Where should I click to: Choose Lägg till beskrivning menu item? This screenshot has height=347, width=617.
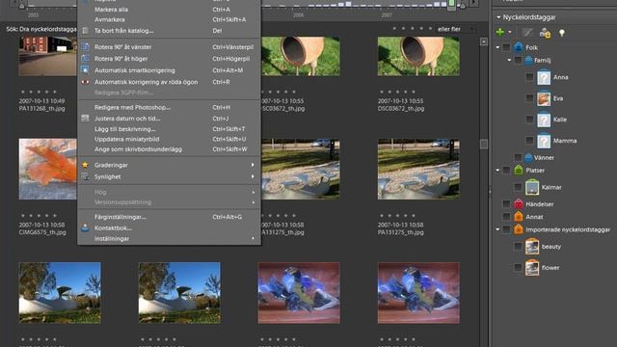(170, 128)
